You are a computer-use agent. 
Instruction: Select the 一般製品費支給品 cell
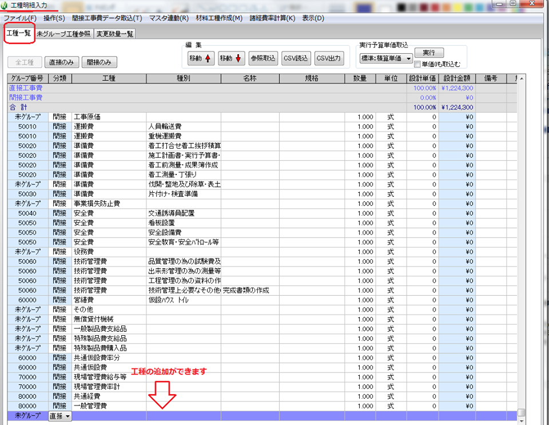pos(109,329)
